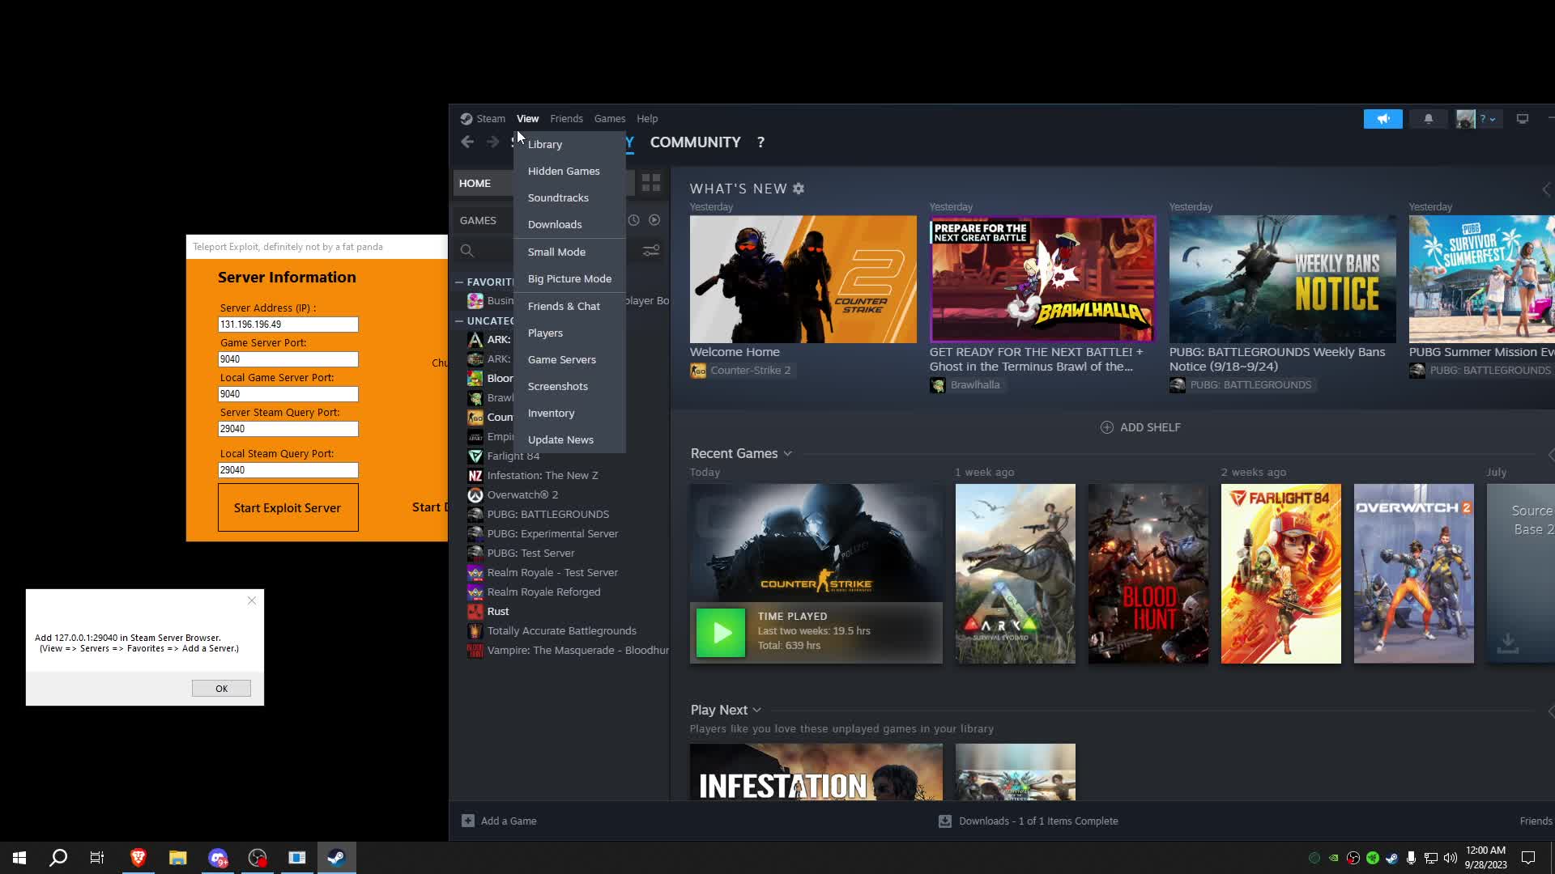This screenshot has width=1555, height=874.
Task: Click the Server Address IP field
Action: (288, 325)
